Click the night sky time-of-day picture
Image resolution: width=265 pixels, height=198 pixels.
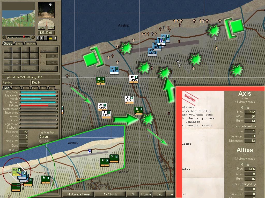click(x=46, y=10)
